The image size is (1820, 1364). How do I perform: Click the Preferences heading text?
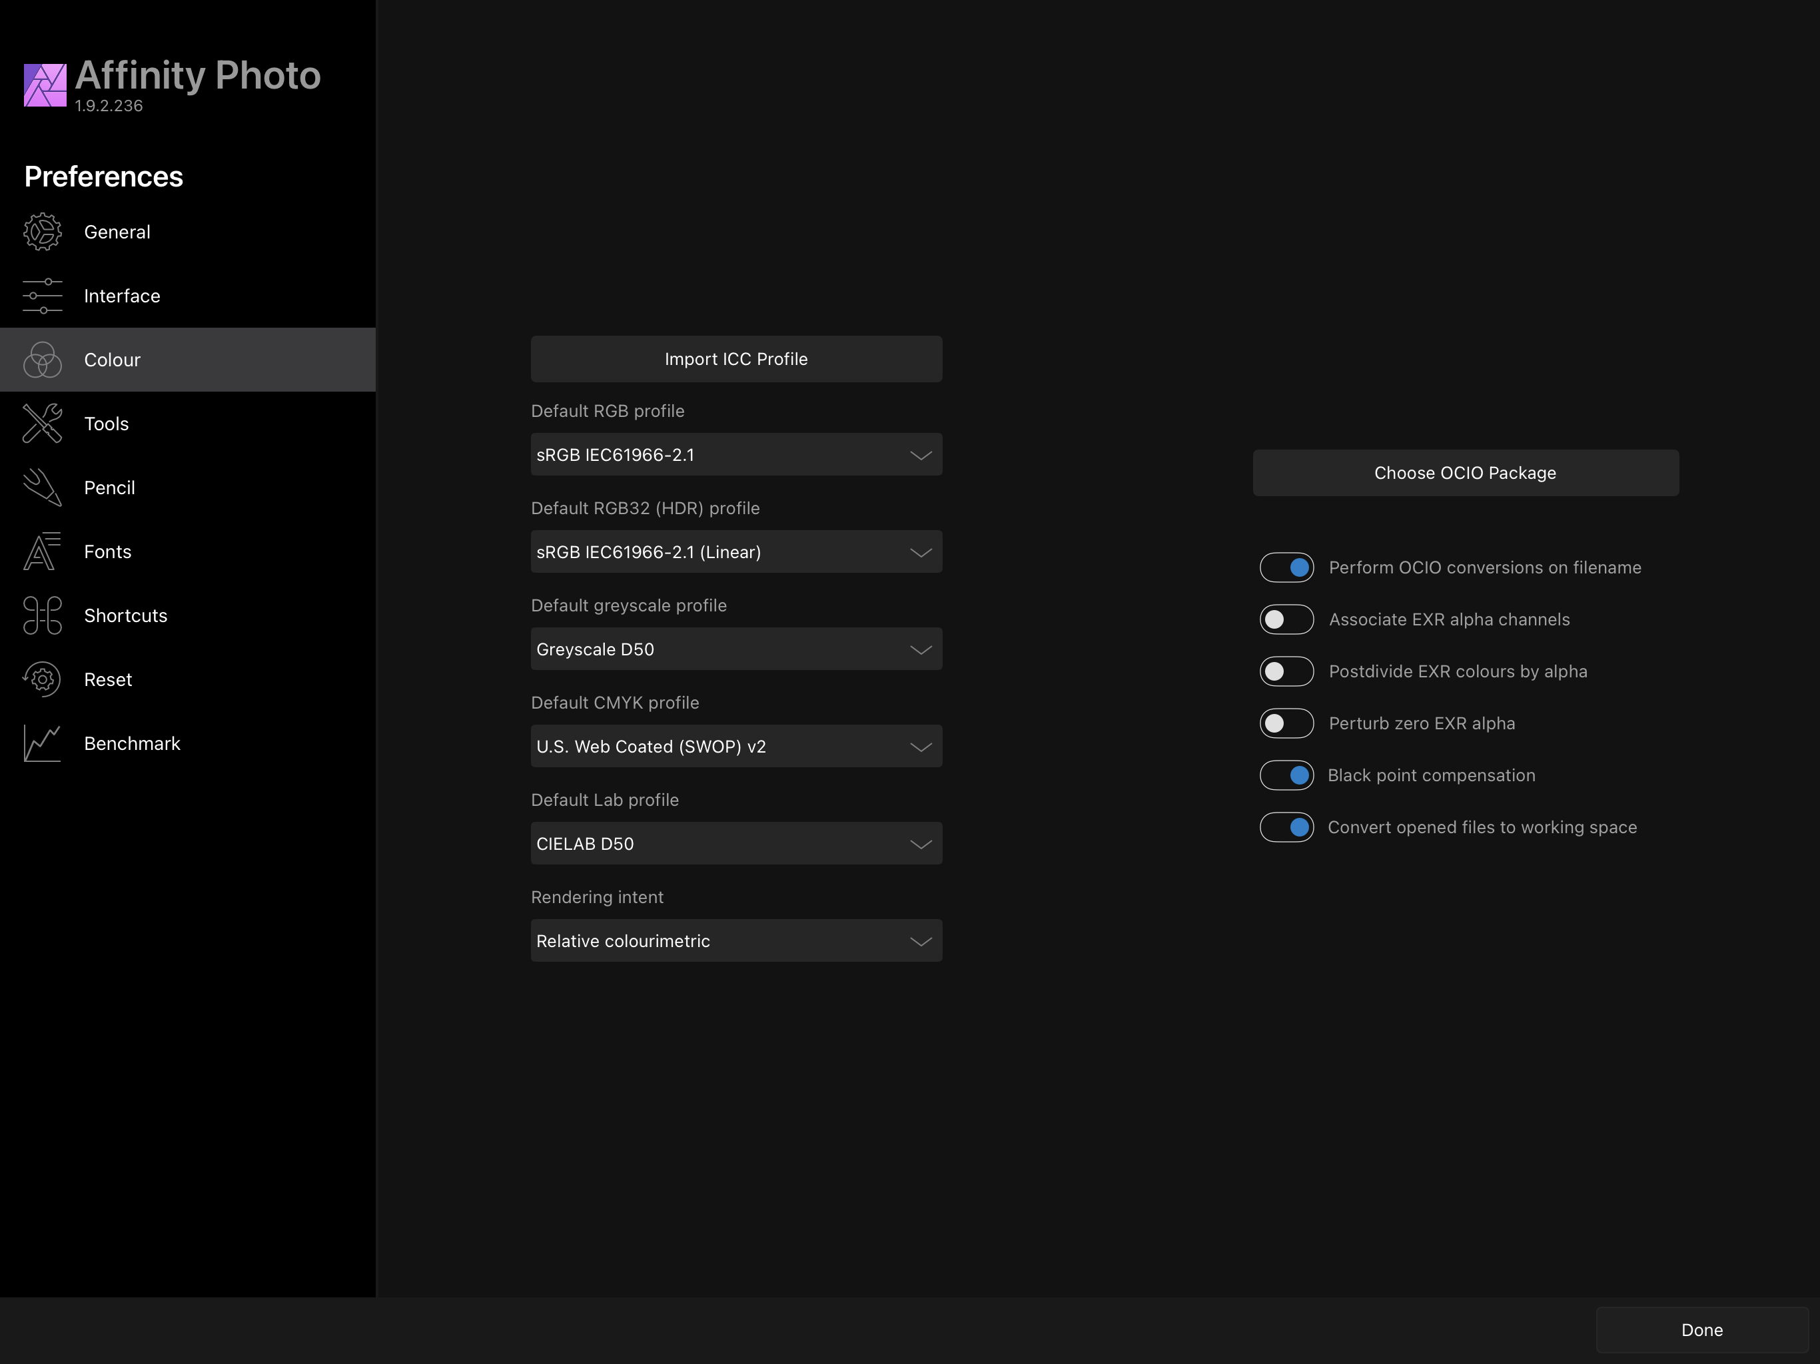pos(104,177)
